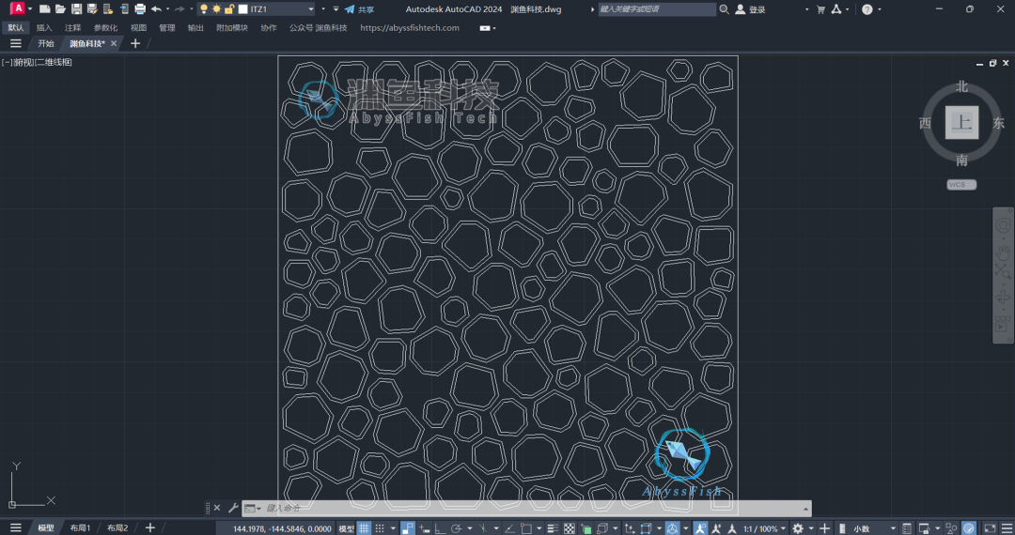The image size is (1015, 535).
Task: Click the Autodesk account triangle icon
Action: [x=836, y=9]
